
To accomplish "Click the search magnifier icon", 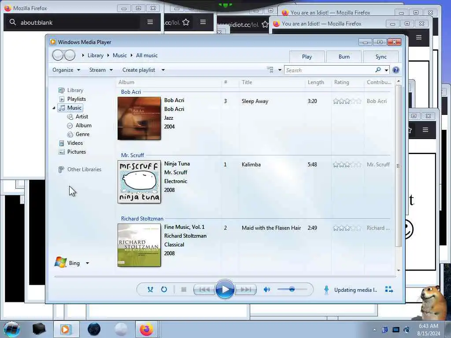I will (378, 70).
